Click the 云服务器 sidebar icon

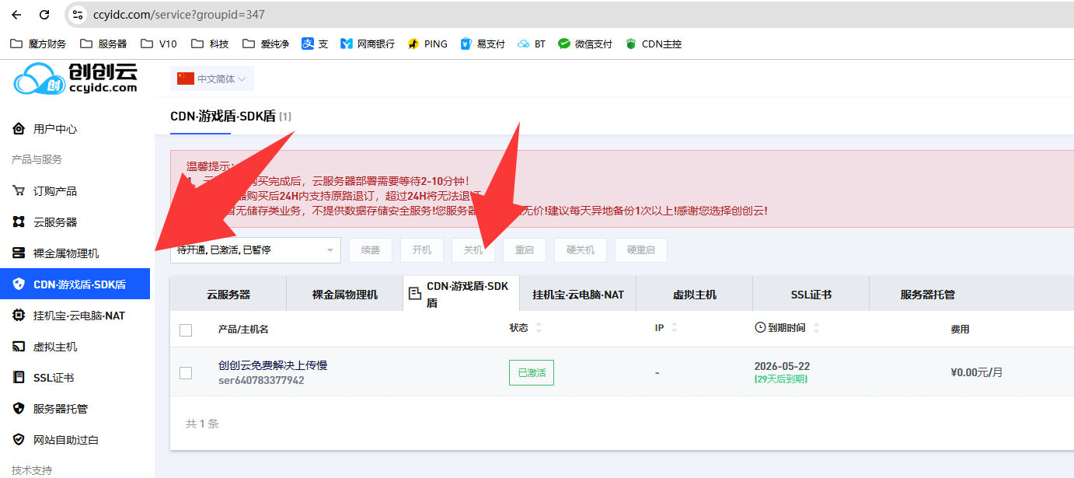pos(19,222)
